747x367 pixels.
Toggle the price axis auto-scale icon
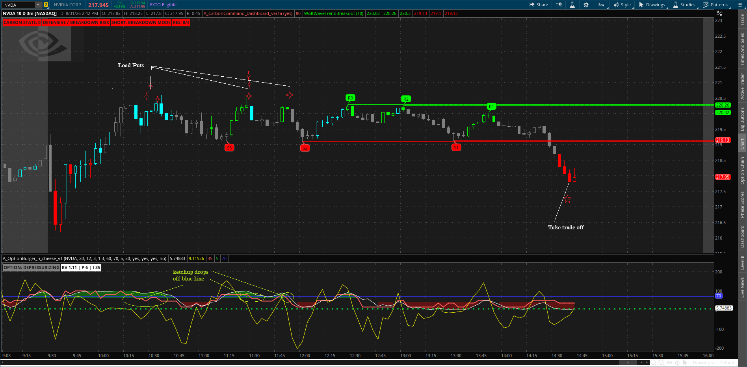tap(719, 13)
